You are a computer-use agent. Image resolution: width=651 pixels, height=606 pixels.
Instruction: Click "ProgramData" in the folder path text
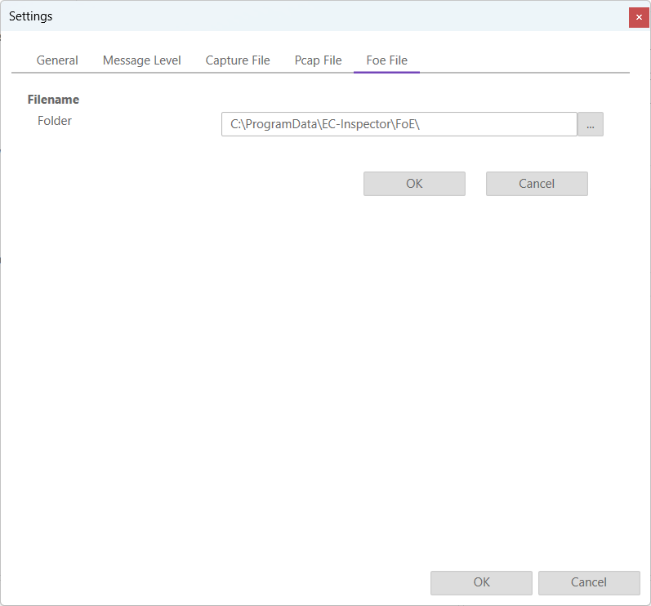pos(279,124)
